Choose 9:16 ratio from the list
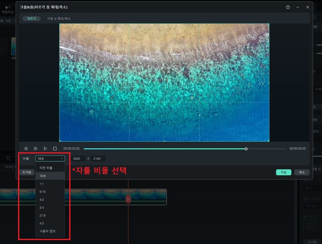The height and width of the screenshot is (244, 322). click(x=42, y=192)
